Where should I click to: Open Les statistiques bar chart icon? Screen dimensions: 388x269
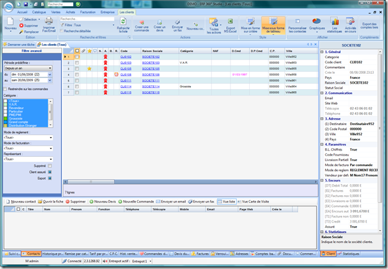coord(335,22)
